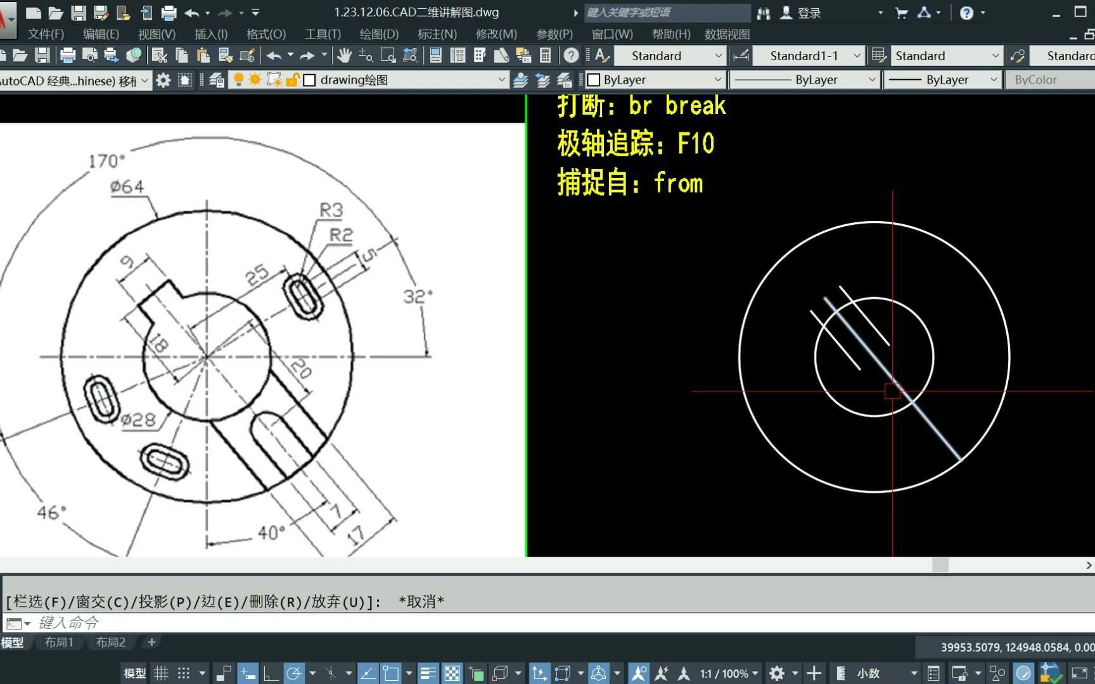Image resolution: width=1095 pixels, height=684 pixels.
Task: Select the Cut to clipboard tool
Action: [x=161, y=56]
